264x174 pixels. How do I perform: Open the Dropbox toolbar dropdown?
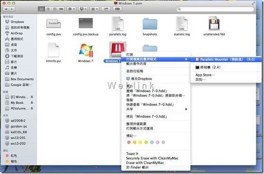(x=83, y=9)
